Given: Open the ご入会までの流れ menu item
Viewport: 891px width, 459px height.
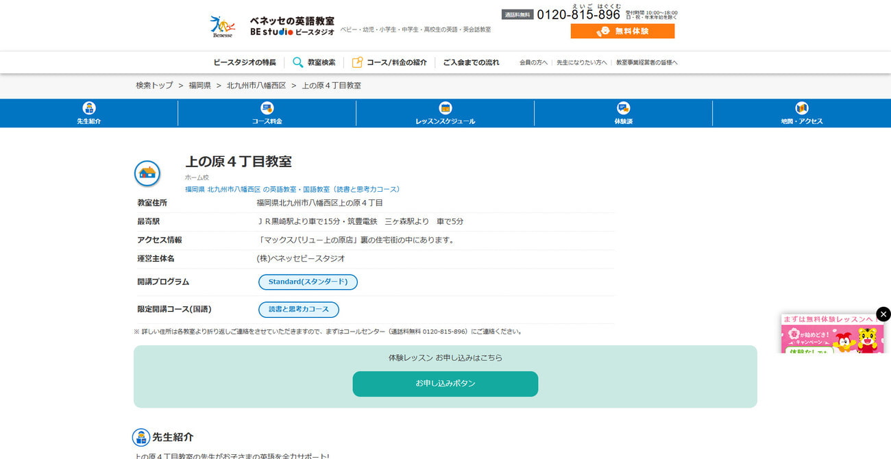Looking at the screenshot, I should (x=471, y=62).
